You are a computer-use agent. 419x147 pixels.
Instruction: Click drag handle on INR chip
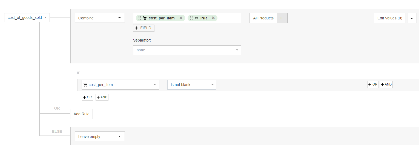(x=191, y=18)
